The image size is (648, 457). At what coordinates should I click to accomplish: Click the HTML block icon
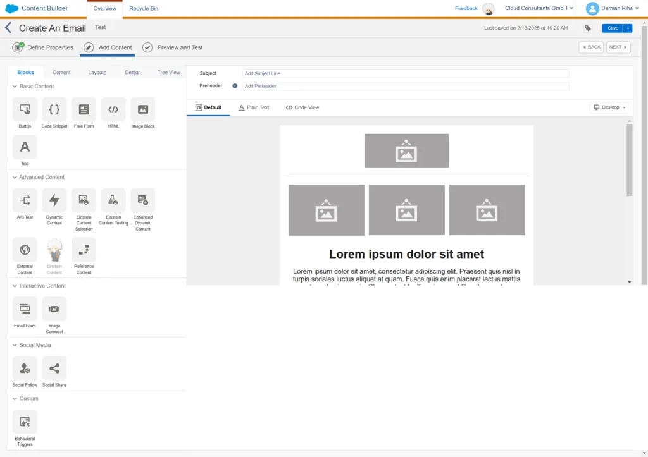tap(113, 110)
